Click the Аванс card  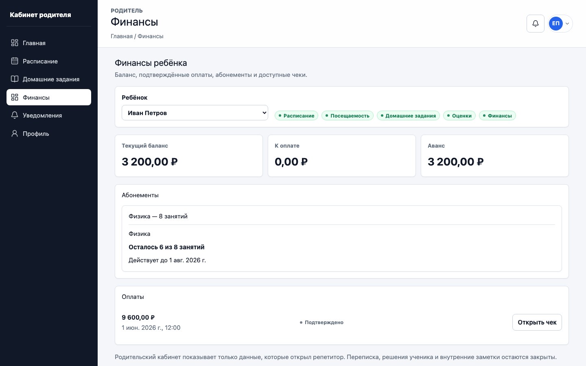click(x=495, y=156)
